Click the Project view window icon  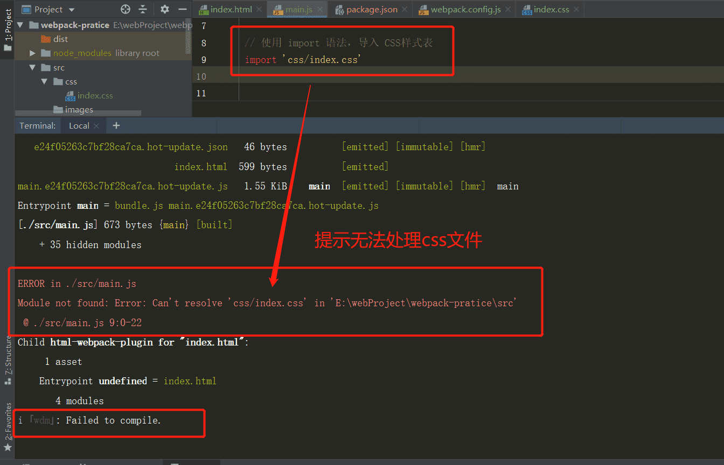click(26, 9)
